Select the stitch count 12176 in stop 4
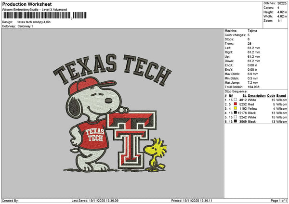Screen dimensions: 289x204 pyautogui.click(x=242, y=113)
